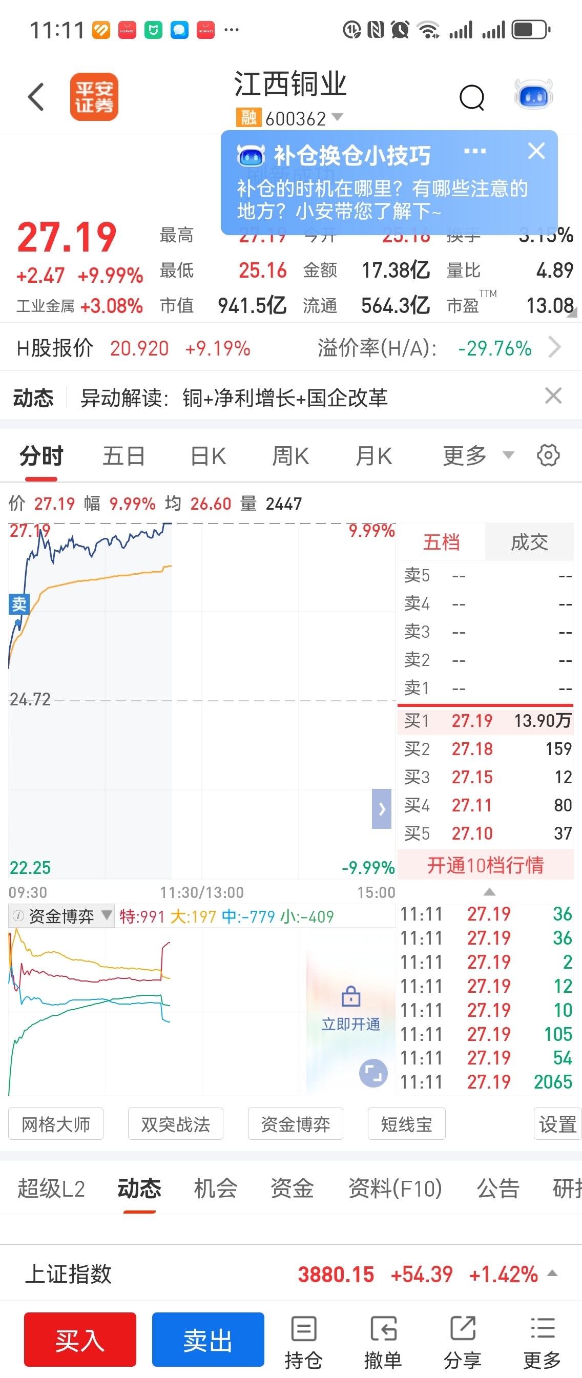Switch to 资金 section tab
Image resolution: width=582 pixels, height=1378 pixels.
click(x=292, y=1188)
